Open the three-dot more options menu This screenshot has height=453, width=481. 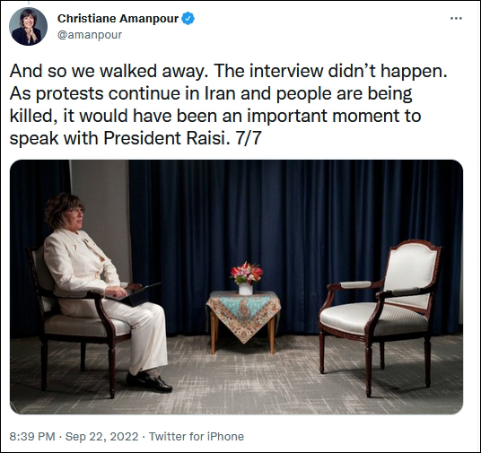click(x=456, y=19)
